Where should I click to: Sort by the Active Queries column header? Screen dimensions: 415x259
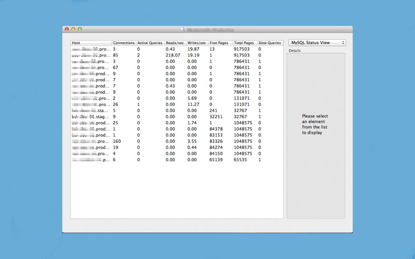pos(150,43)
